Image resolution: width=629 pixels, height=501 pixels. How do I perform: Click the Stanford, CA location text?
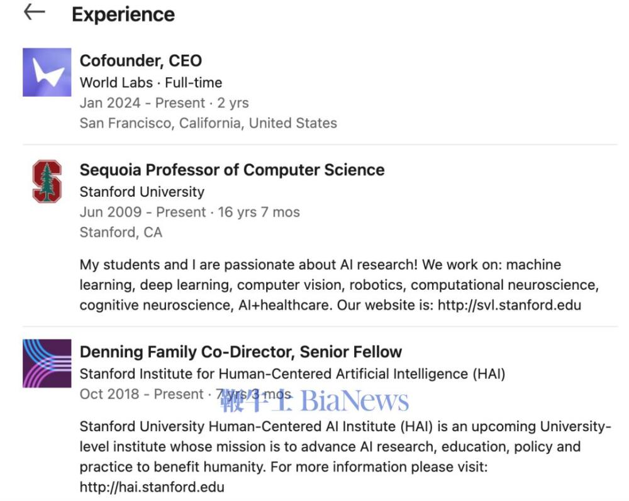[x=121, y=233]
